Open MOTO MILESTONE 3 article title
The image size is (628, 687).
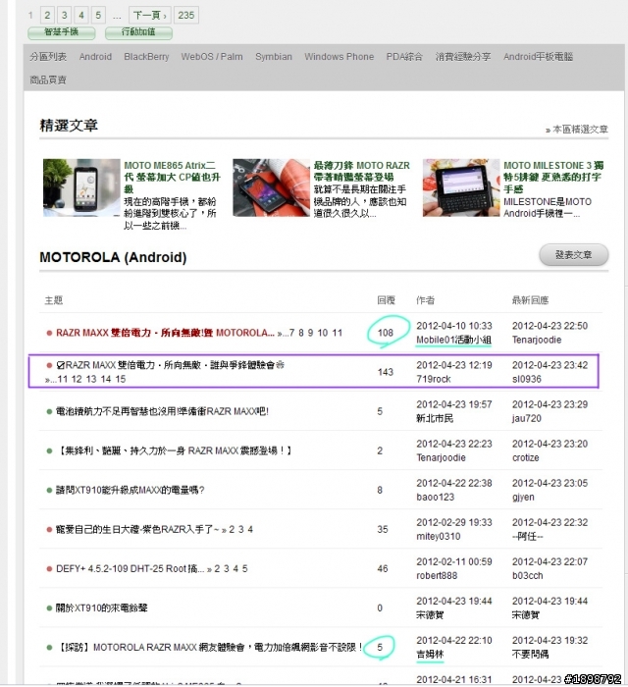553,177
